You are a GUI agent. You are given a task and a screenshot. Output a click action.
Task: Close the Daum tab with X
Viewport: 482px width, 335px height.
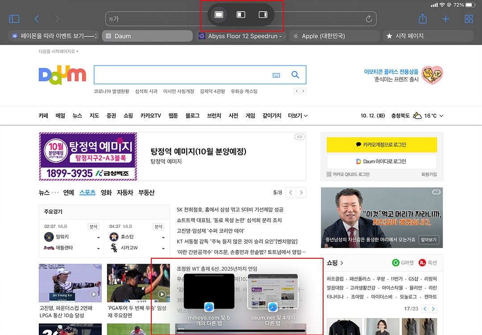point(108,36)
